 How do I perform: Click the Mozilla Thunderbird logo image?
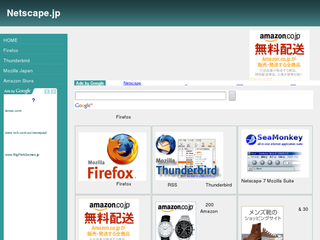click(189, 156)
